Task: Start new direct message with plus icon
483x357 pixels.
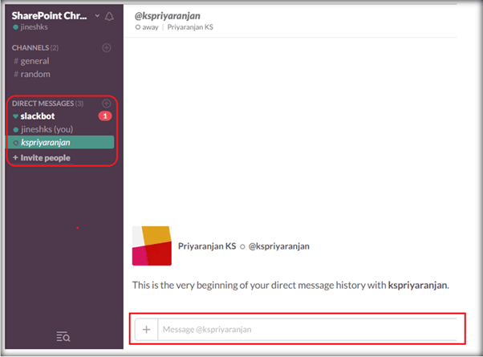Action: 107,103
